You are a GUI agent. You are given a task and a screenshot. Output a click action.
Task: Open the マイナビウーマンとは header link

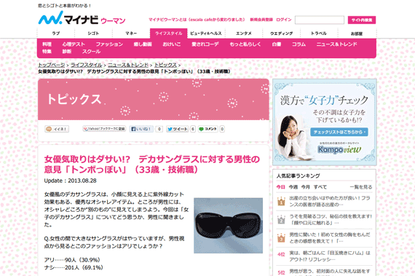click(197, 20)
